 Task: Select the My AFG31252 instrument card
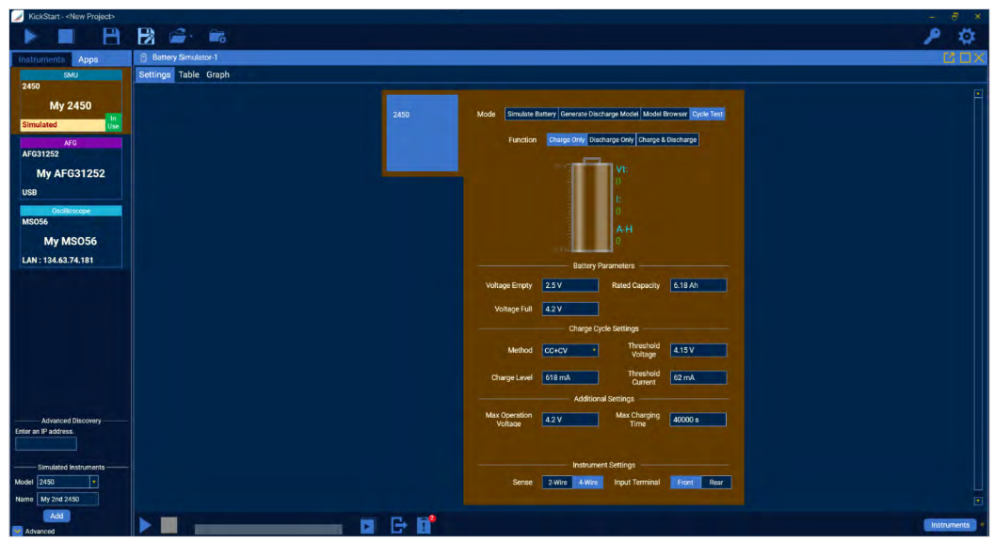[x=71, y=168]
